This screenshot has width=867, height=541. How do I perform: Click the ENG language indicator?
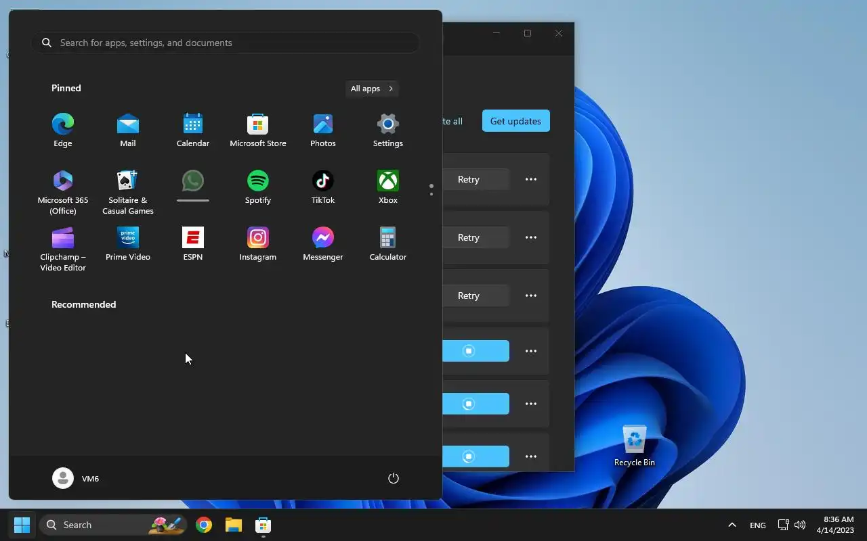tap(758, 525)
